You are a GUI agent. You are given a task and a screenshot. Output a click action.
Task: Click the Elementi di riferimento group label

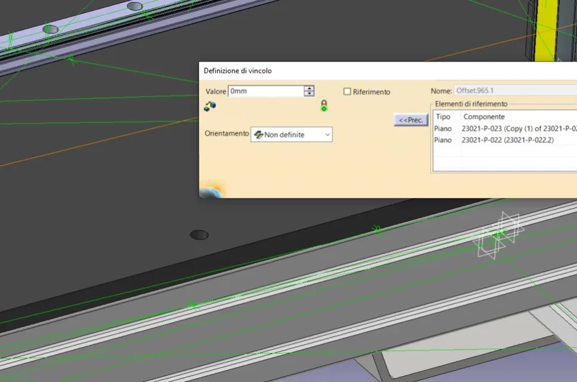coord(471,104)
